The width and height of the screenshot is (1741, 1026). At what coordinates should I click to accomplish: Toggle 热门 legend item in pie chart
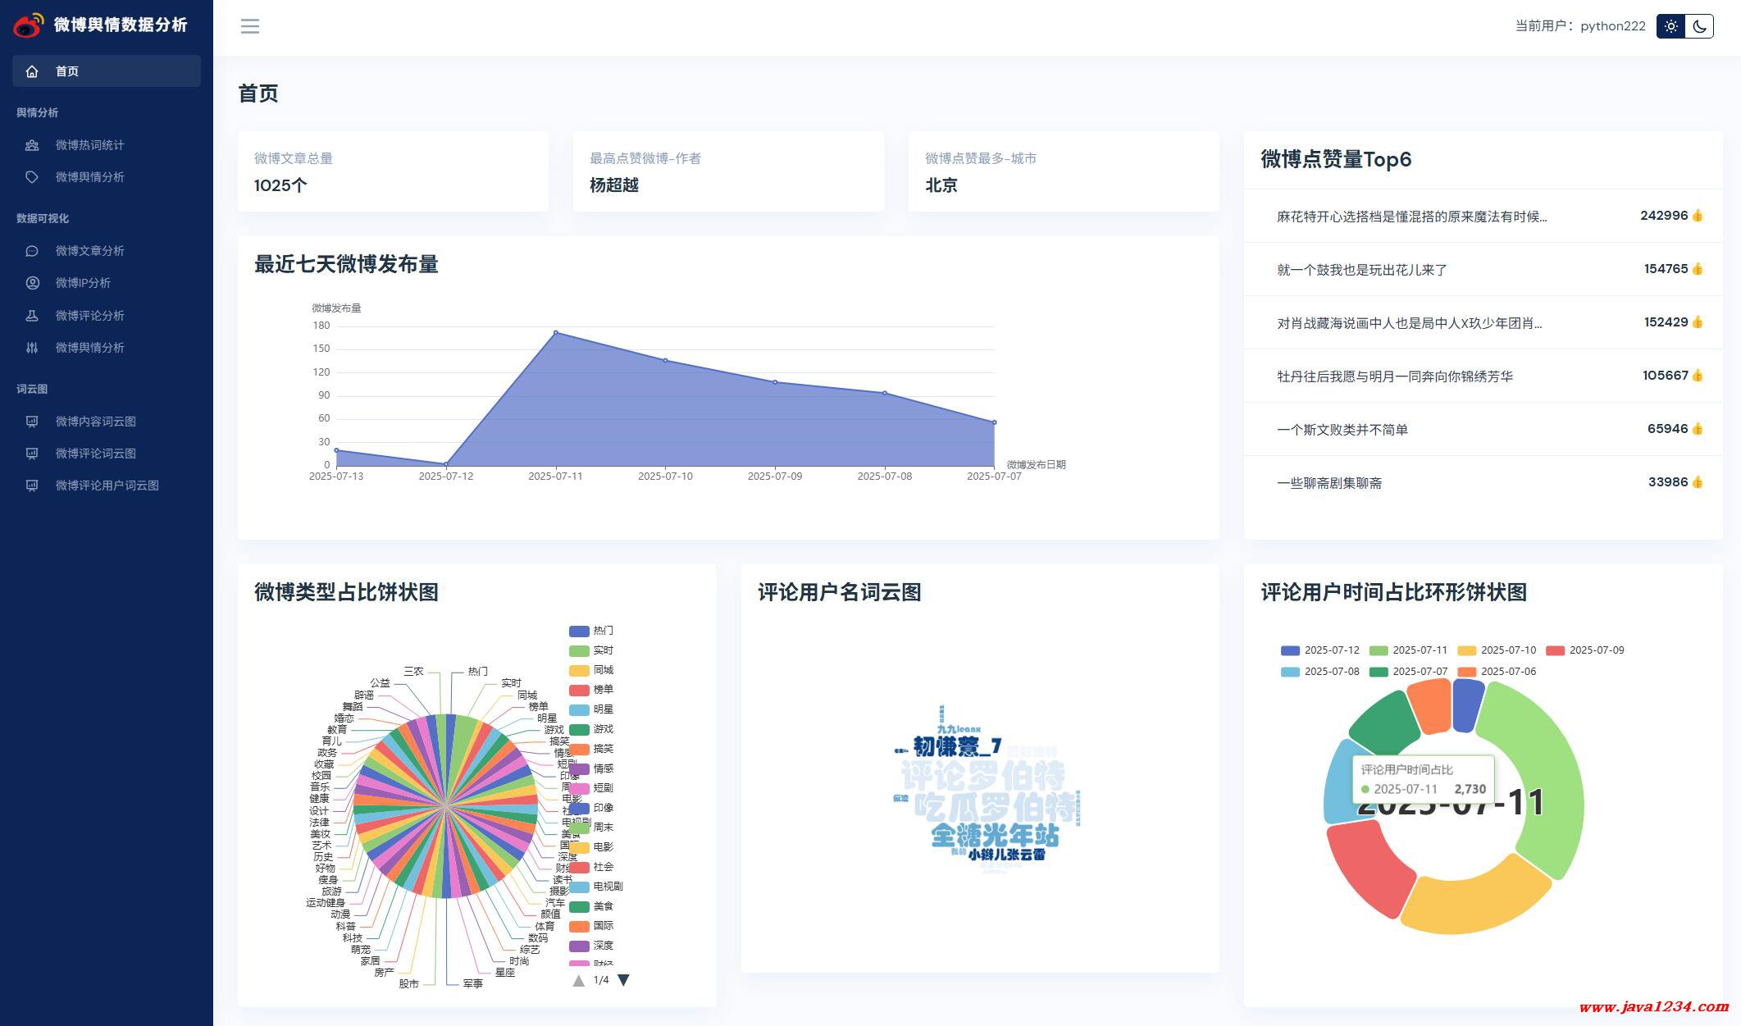590,631
